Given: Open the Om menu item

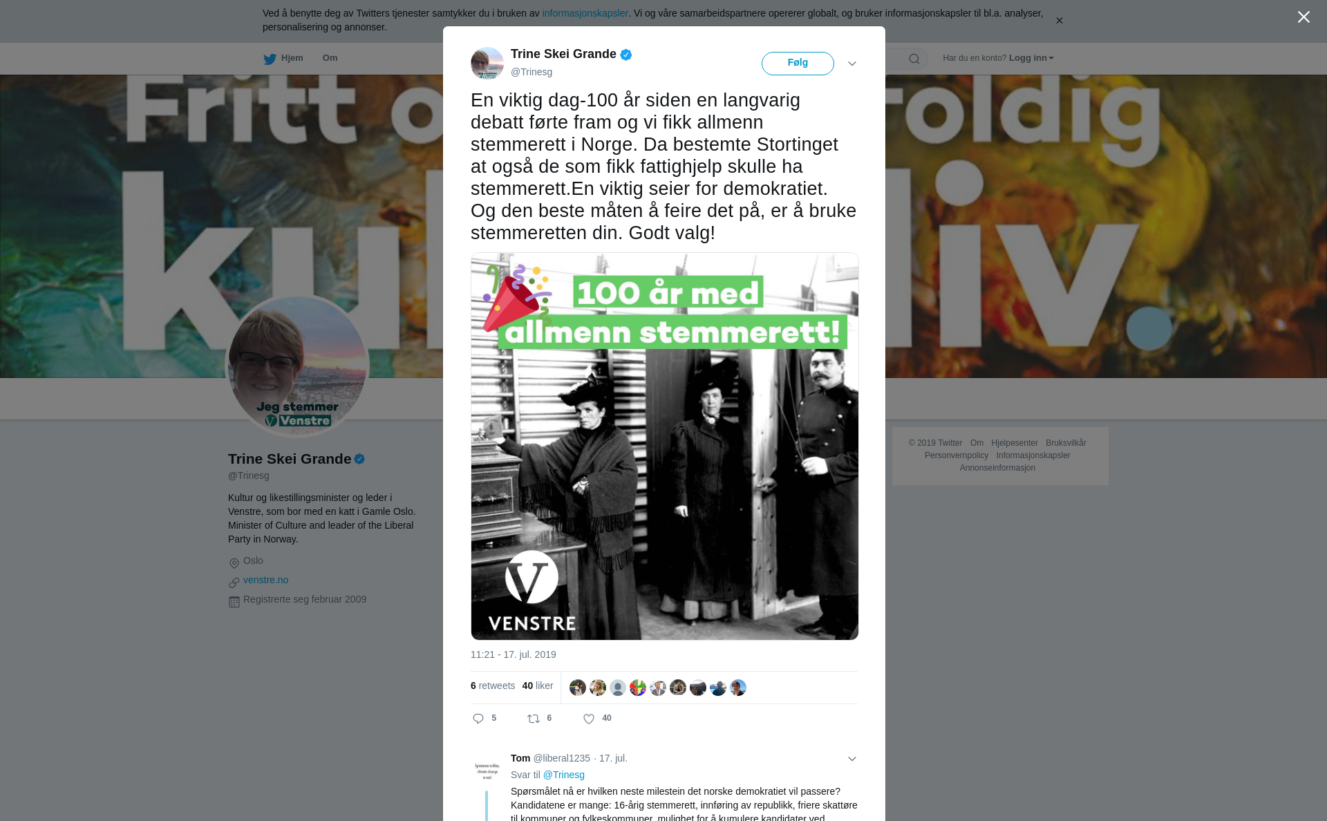Looking at the screenshot, I should click(x=330, y=58).
